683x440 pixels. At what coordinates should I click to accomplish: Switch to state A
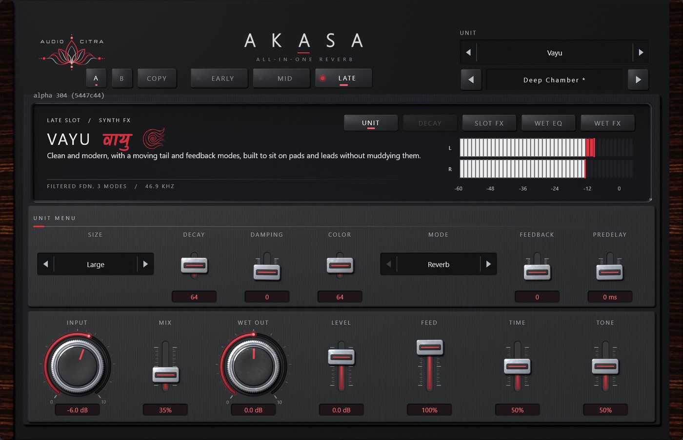tap(96, 78)
